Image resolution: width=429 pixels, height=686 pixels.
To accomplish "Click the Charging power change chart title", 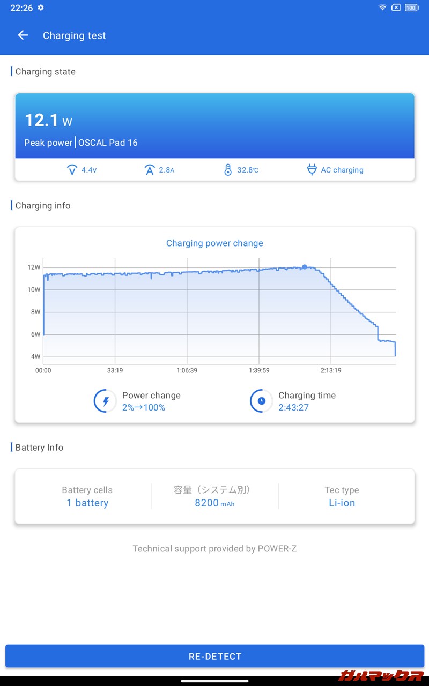I will pyautogui.click(x=214, y=243).
